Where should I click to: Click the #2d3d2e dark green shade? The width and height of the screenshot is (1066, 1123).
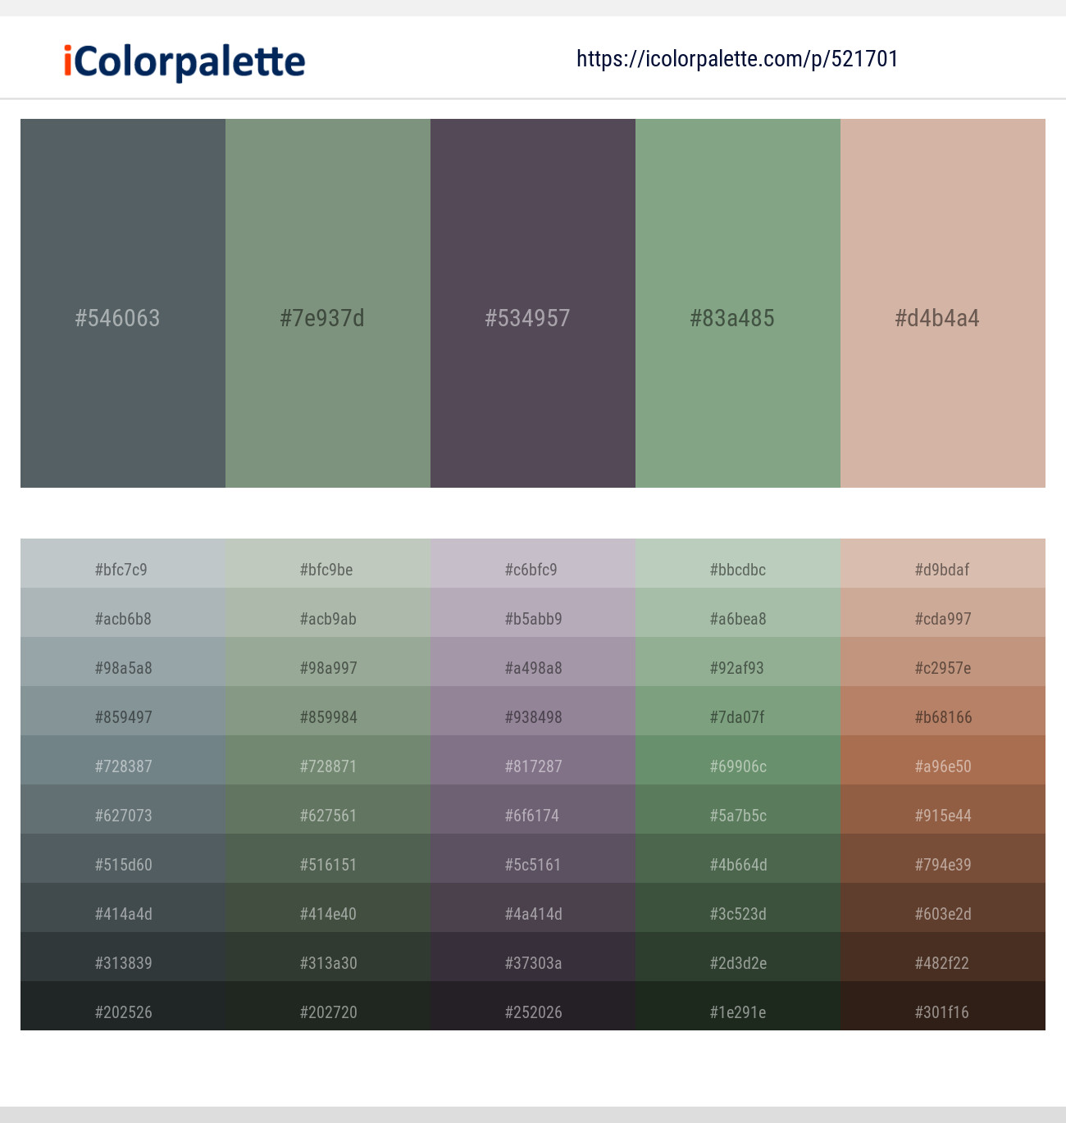tap(737, 962)
